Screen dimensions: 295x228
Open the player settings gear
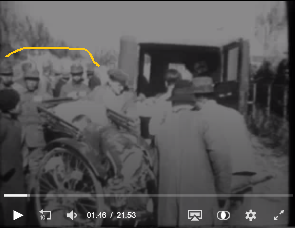pyautogui.click(x=251, y=215)
